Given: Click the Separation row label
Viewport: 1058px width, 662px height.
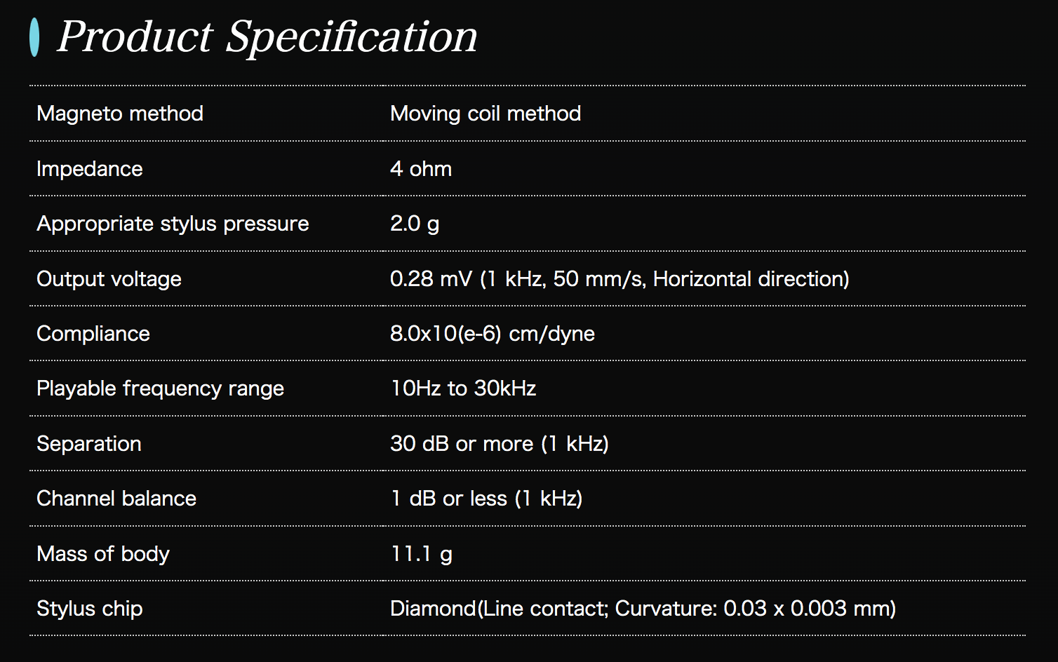Looking at the screenshot, I should 89,444.
